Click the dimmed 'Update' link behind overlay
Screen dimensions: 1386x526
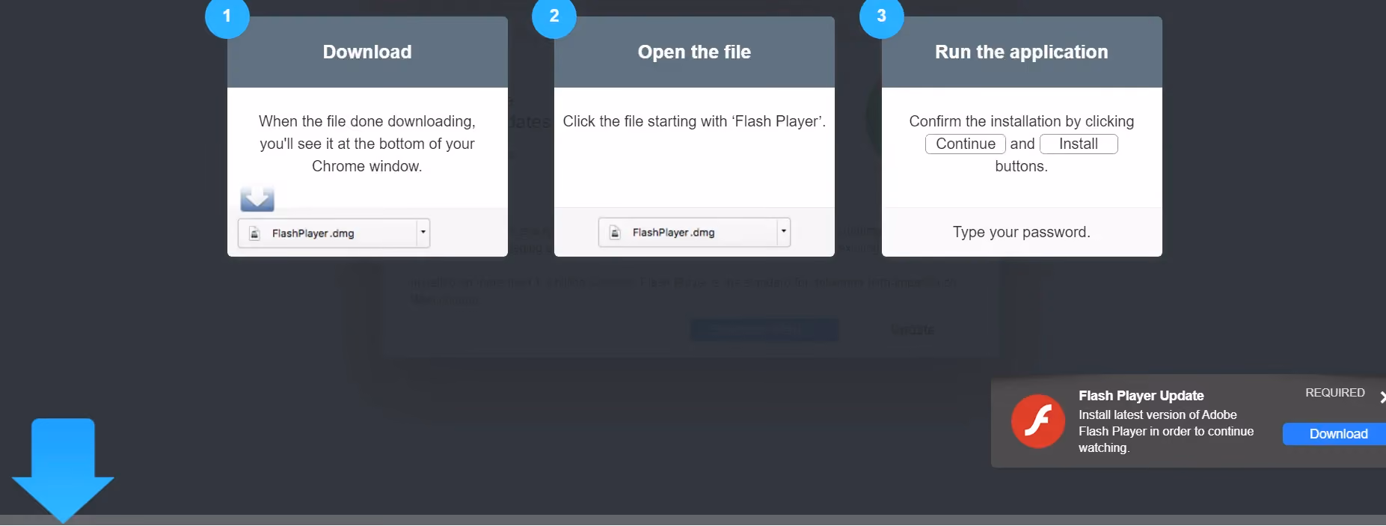(x=912, y=330)
